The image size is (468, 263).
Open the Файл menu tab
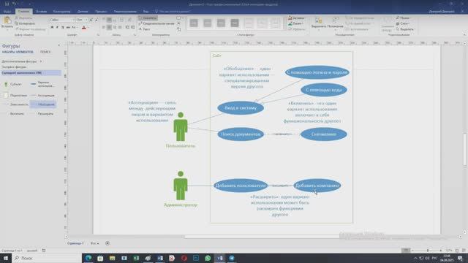pos(7,12)
